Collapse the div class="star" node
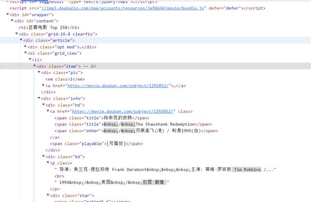 (x=48, y=195)
